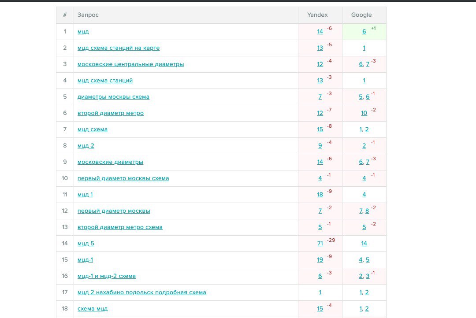Image resolution: width=476 pixels, height=318 pixels.
Task: Open Google position 6 for "мцд"
Action: point(364,32)
